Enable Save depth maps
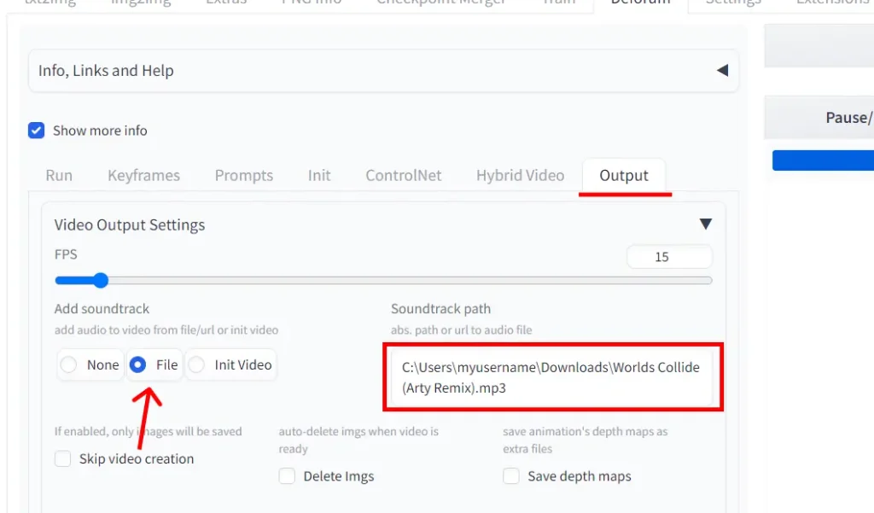 [511, 476]
